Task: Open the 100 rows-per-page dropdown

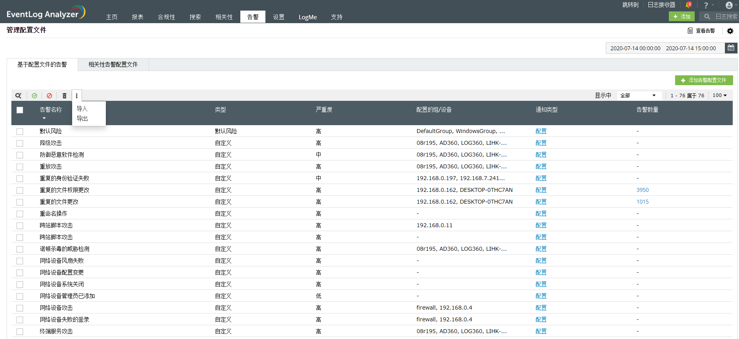Action: pos(719,95)
